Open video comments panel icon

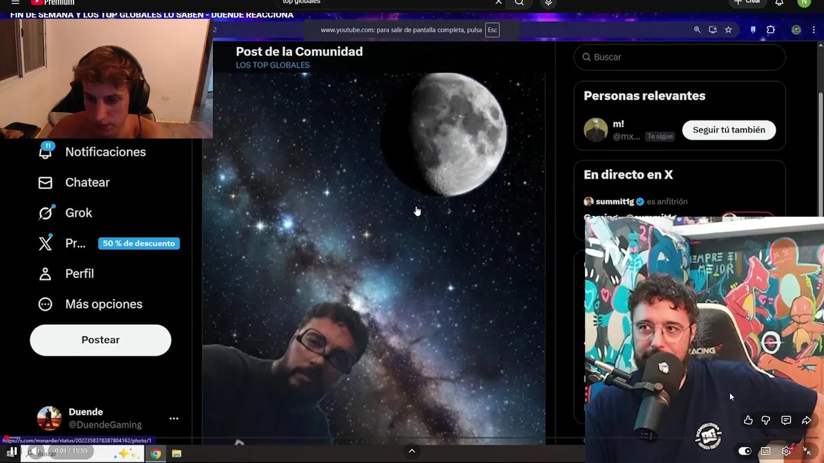coord(786,420)
